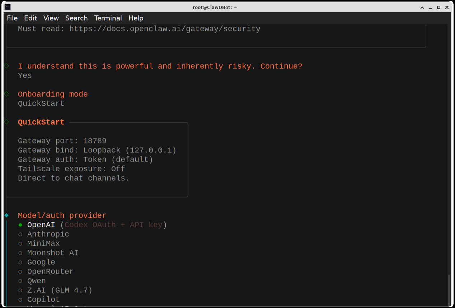Open the Search menu

pyautogui.click(x=76, y=18)
